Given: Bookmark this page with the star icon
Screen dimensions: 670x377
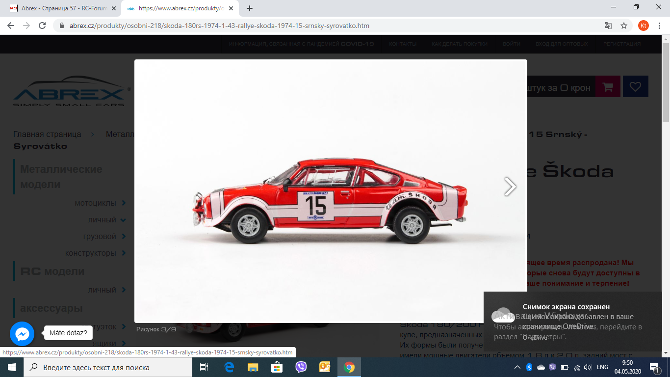Looking at the screenshot, I should [624, 26].
